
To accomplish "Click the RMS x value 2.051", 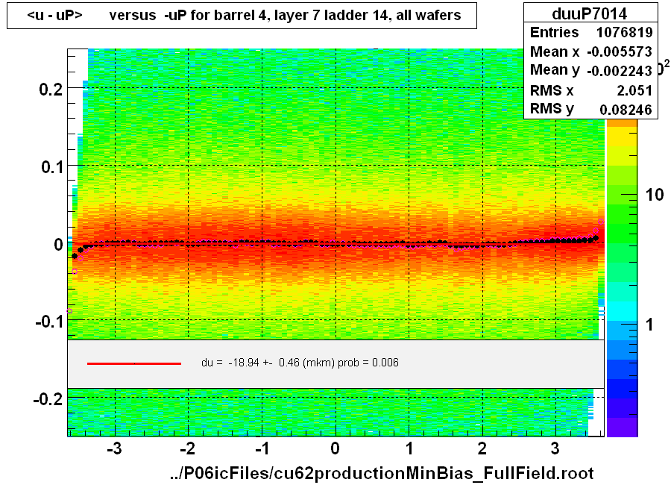I will [x=634, y=90].
